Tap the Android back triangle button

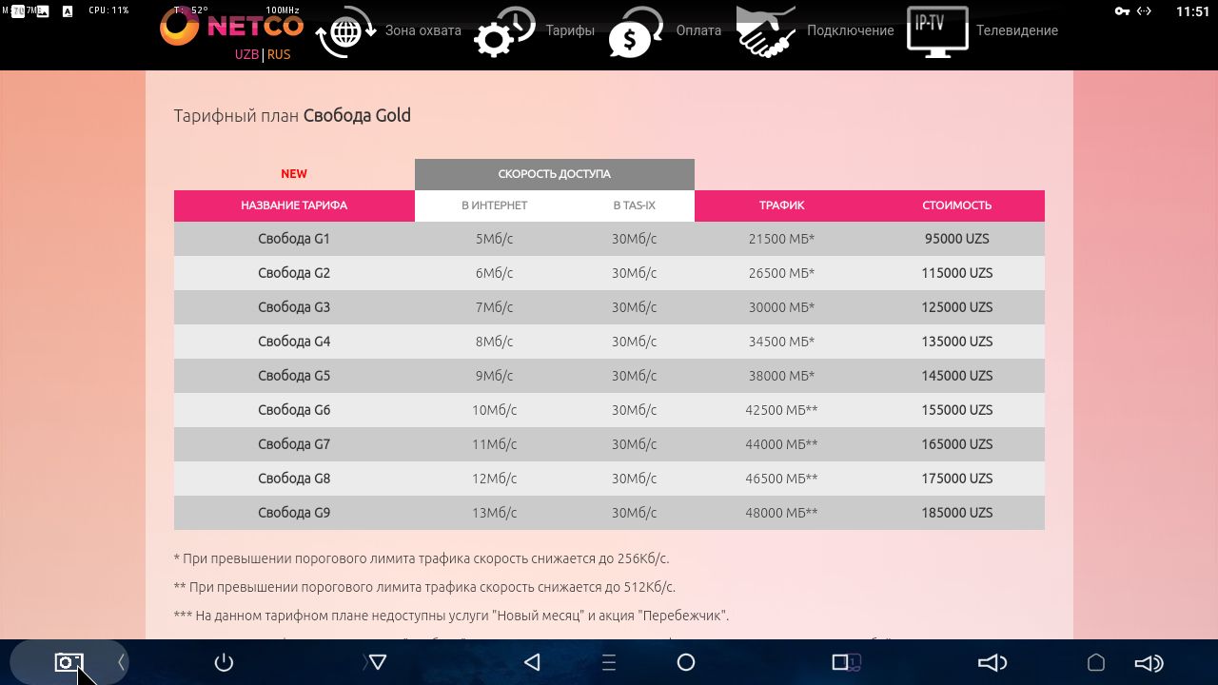point(532,662)
